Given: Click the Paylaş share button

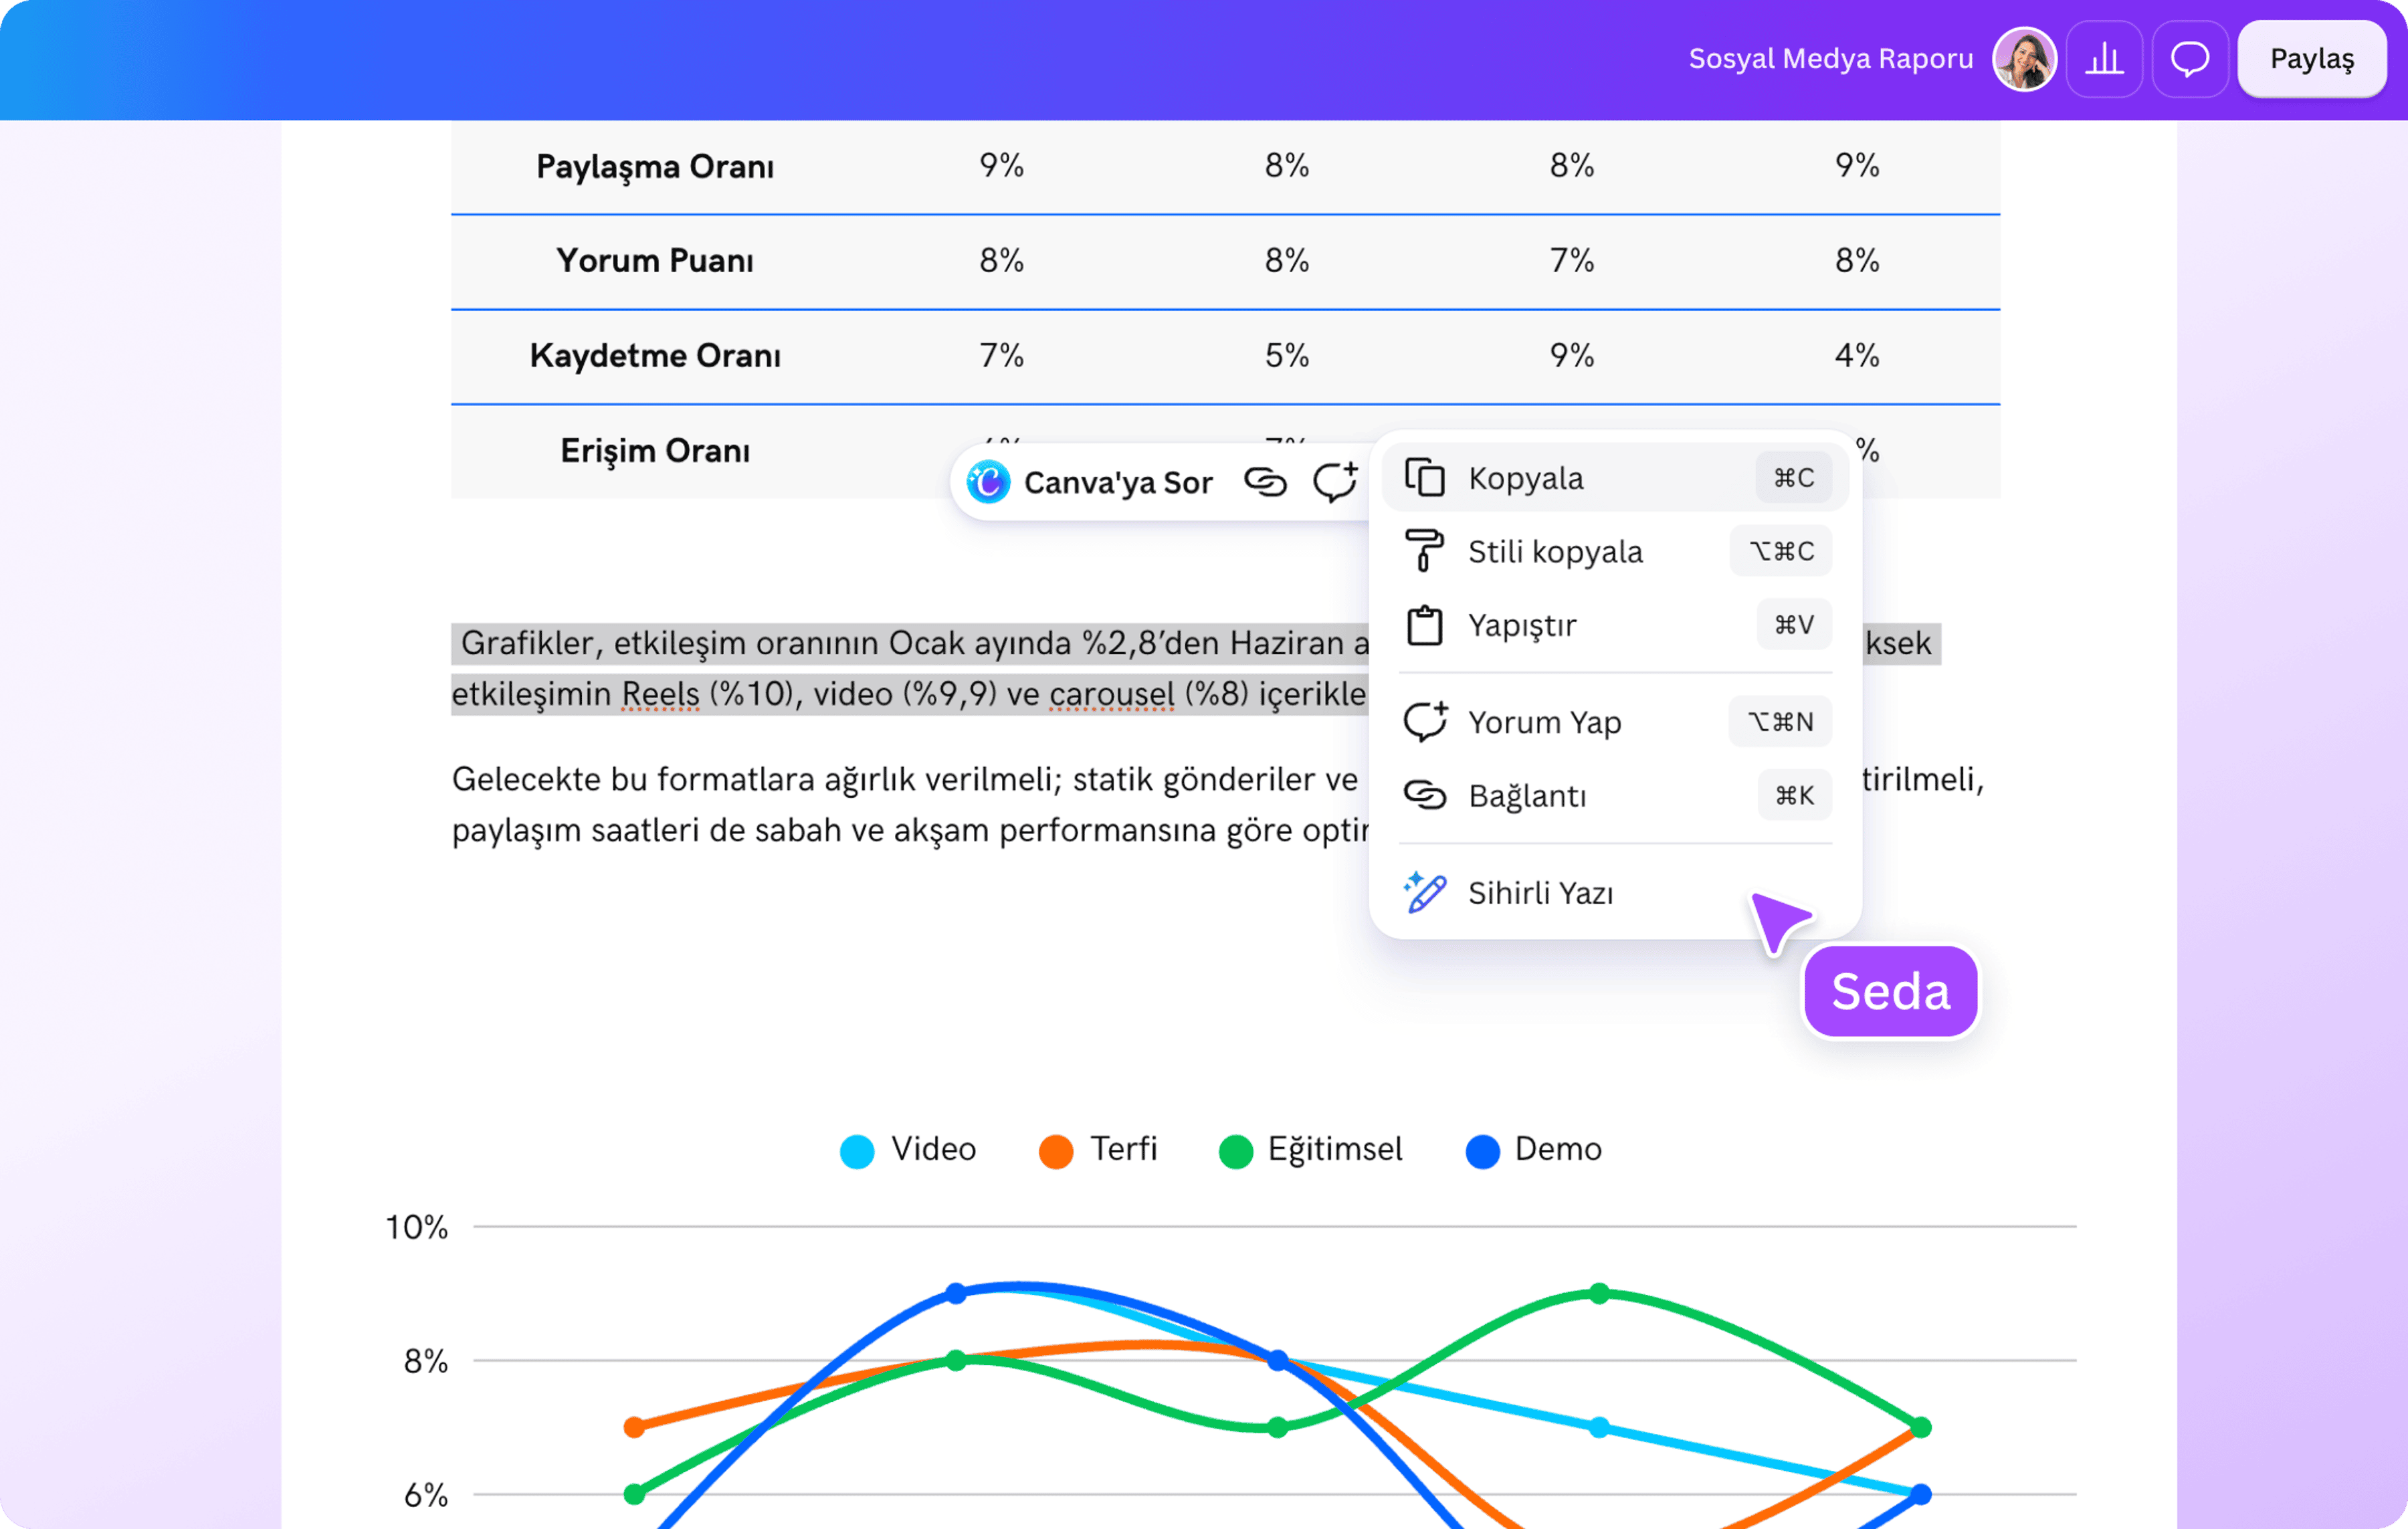Looking at the screenshot, I should [x=2312, y=59].
